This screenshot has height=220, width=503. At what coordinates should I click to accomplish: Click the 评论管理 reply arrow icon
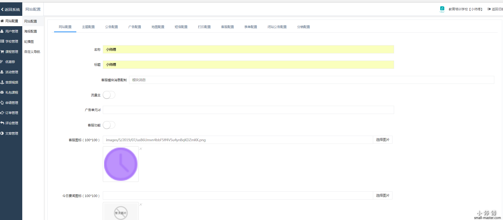coord(2,123)
